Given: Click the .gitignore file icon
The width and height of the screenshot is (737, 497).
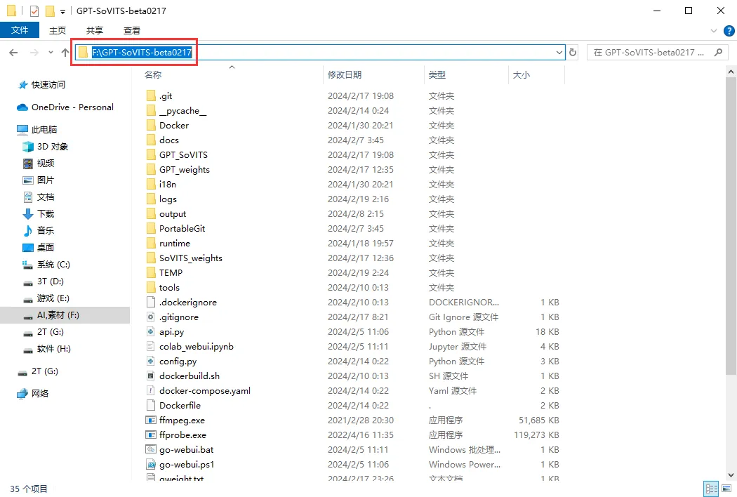Looking at the screenshot, I should (x=151, y=317).
